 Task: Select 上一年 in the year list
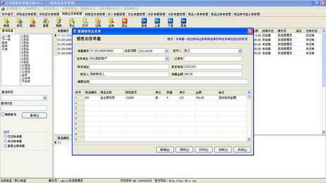coord(6,36)
